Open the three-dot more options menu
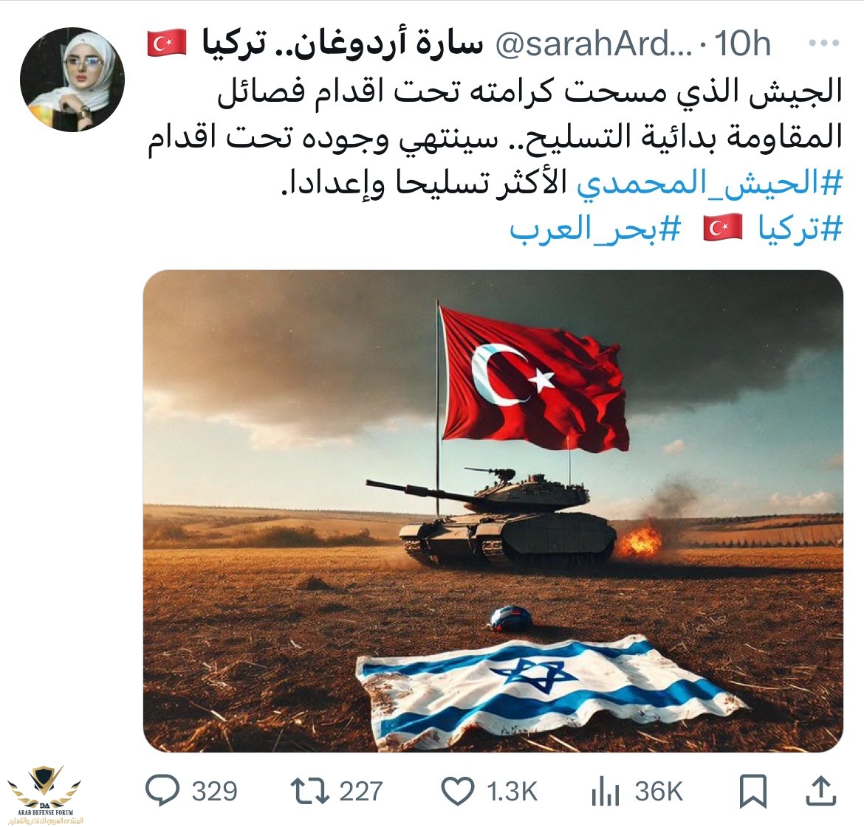The height and width of the screenshot is (827, 864). (x=824, y=44)
